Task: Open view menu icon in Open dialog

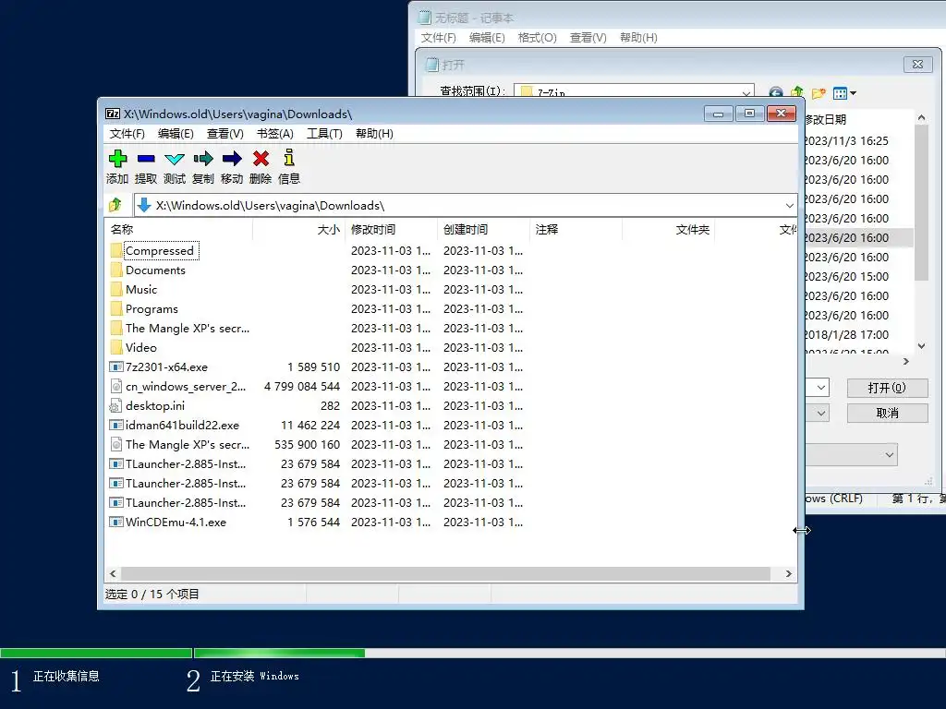Action: 844,93
